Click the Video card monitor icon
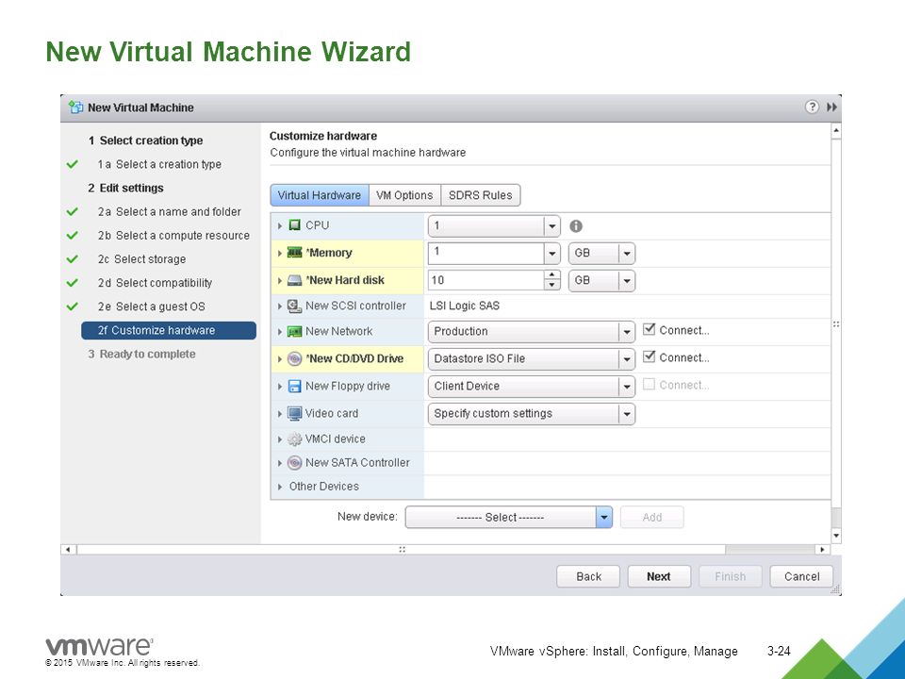Screen dimensions: 905x679 [294, 413]
